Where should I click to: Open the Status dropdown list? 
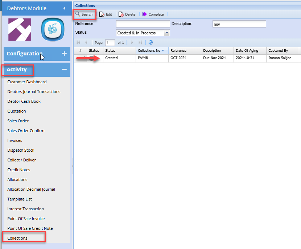point(167,33)
